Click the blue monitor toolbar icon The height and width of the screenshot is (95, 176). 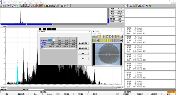(x=51, y=6)
